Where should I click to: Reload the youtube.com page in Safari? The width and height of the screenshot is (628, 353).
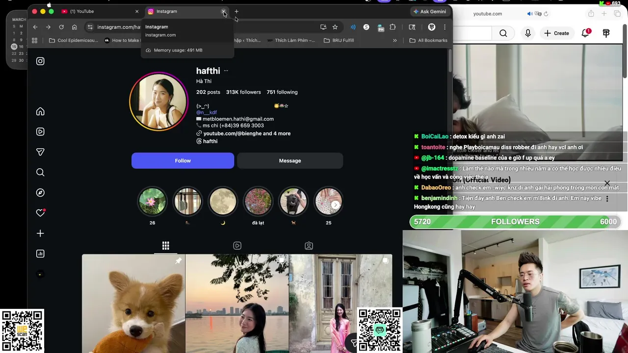(546, 14)
